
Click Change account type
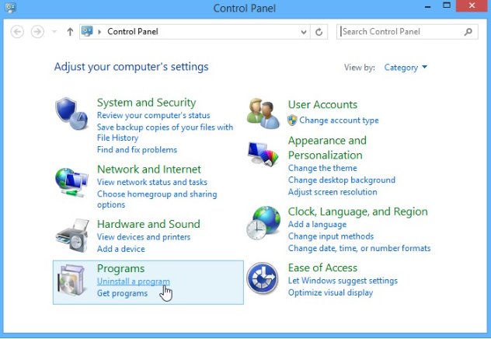[x=339, y=121]
